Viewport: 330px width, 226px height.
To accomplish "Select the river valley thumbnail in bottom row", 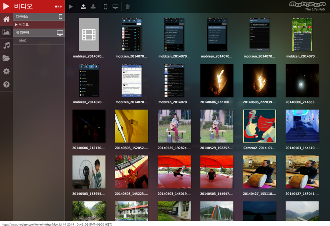I will click(x=302, y=211).
